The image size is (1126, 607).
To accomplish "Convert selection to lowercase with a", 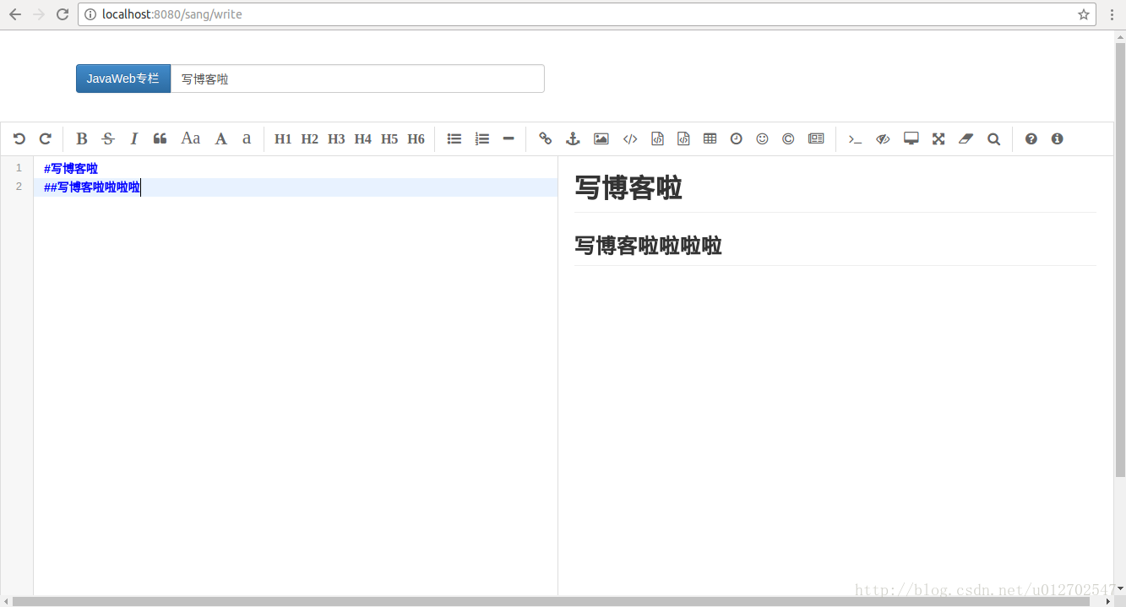I will click(x=247, y=138).
